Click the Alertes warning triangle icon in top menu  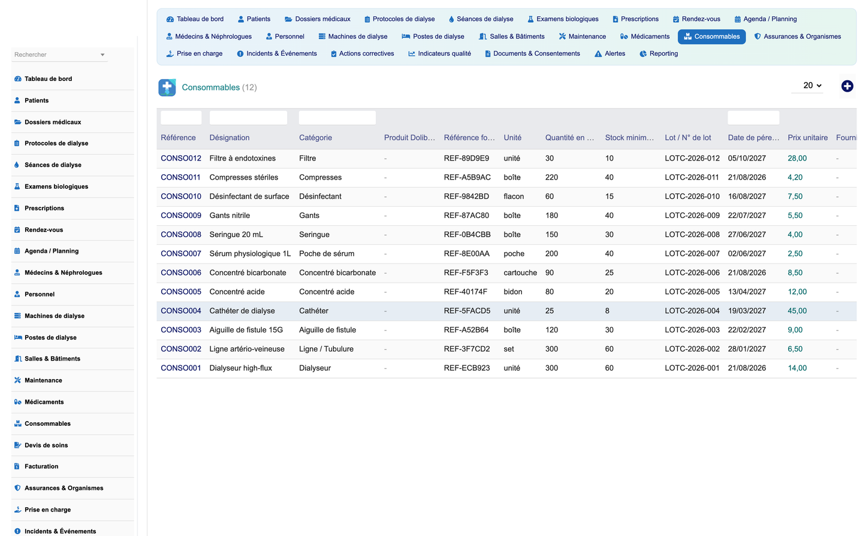[x=598, y=54]
